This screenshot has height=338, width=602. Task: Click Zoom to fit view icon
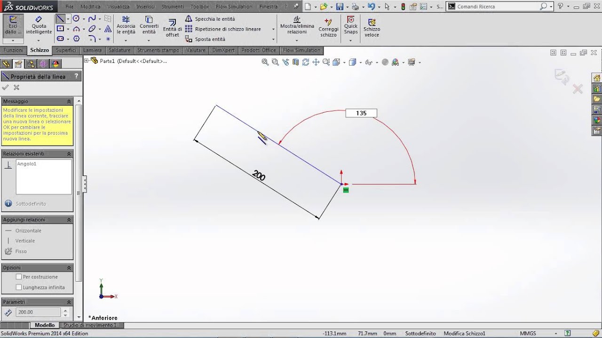tap(265, 62)
